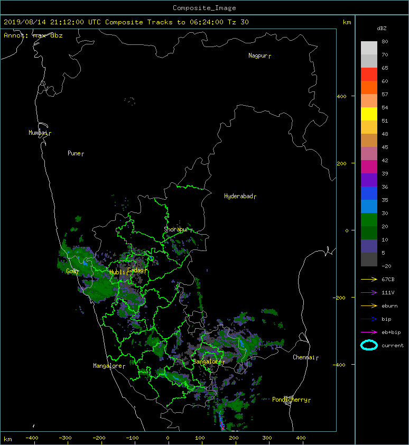This screenshot has width=409, height=445.
Task: Click the dark gray -20 dBZ swatch
Action: [369, 259]
